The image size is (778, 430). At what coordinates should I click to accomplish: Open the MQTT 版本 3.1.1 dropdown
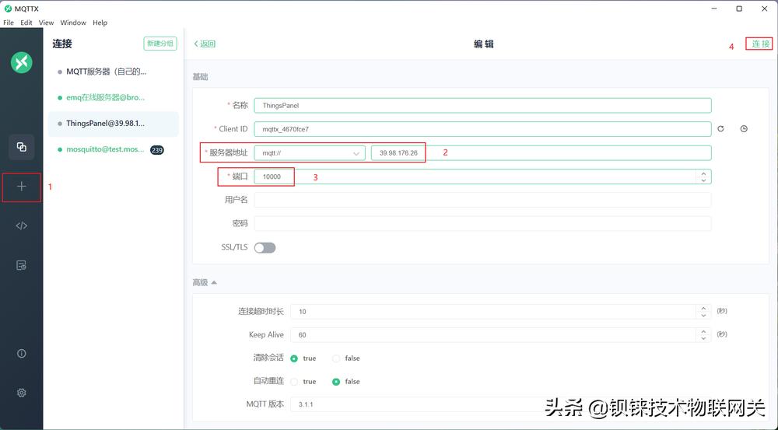coord(500,404)
